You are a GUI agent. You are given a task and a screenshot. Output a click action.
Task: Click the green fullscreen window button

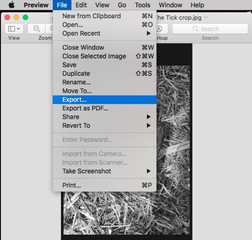[x=26, y=17]
